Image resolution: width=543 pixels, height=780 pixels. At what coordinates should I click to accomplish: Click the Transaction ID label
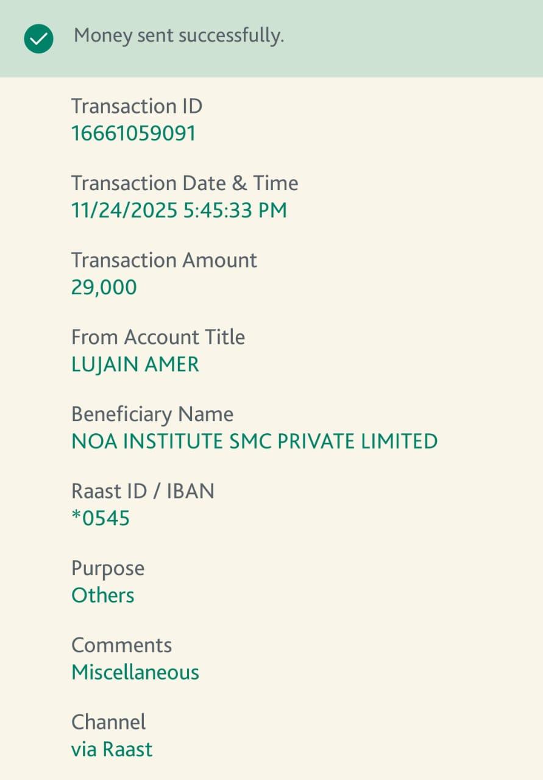[x=137, y=106]
